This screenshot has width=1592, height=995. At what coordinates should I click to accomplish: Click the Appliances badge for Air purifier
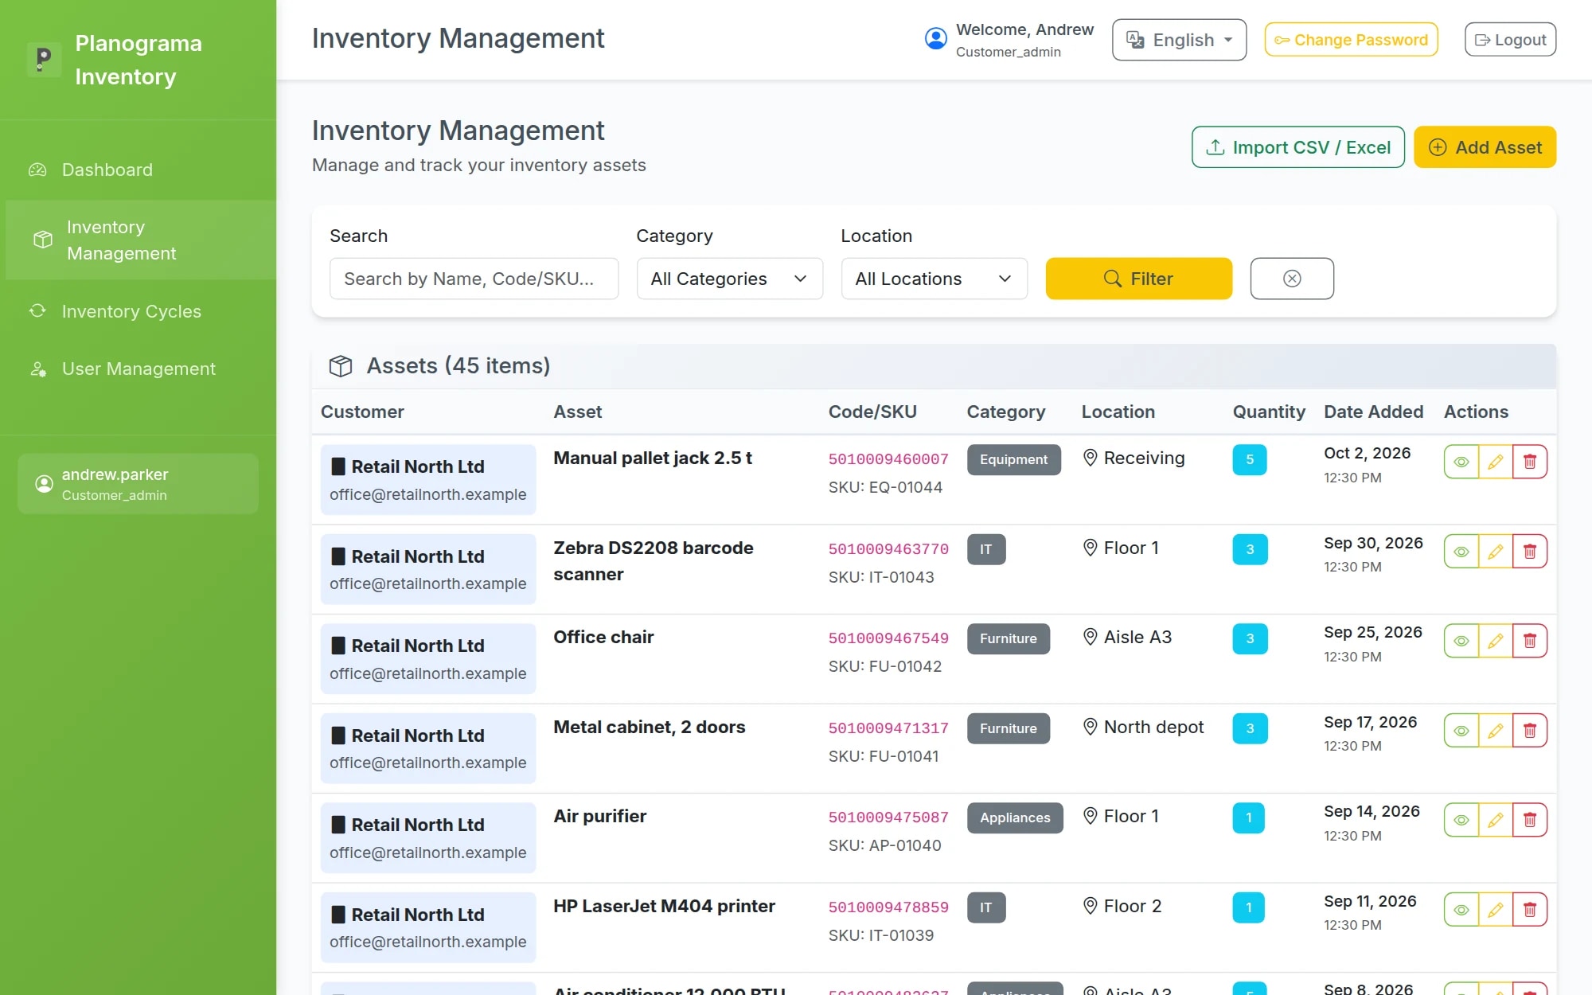click(x=1015, y=817)
